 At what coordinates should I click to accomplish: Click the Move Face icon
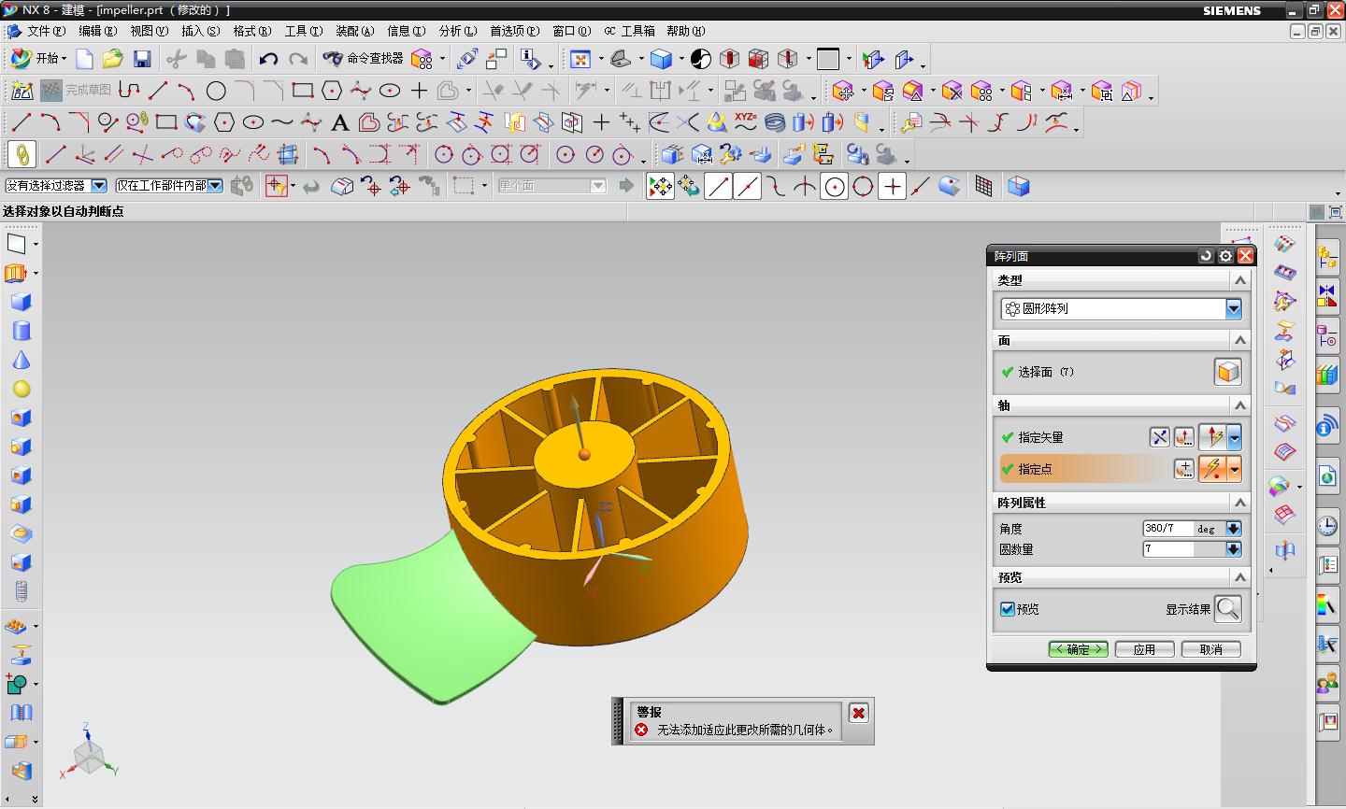coord(843,91)
